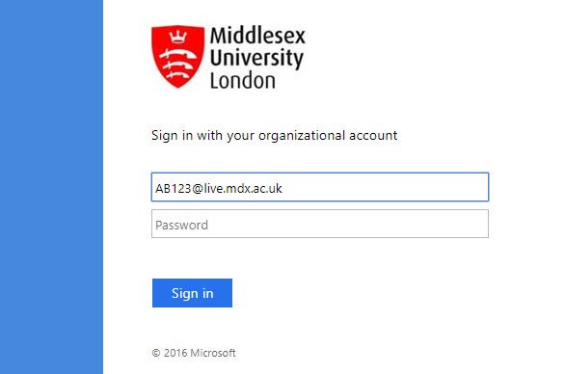Click the top seax sword in the shield
565x374 pixels.
(x=177, y=54)
